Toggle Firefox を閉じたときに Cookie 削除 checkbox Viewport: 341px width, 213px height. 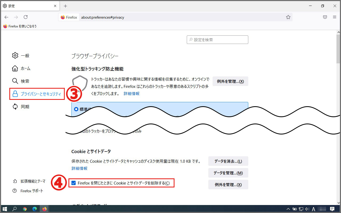click(74, 183)
